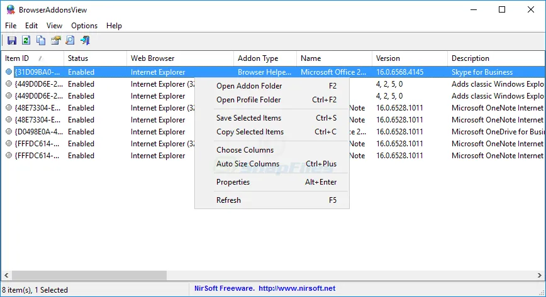Click the '8 item(s), 1 Selected' status text
The image size is (546, 297).
click(x=35, y=290)
